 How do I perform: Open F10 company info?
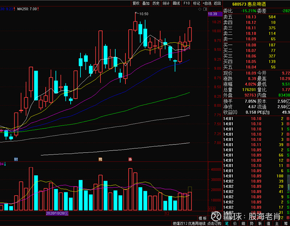point(186,3)
